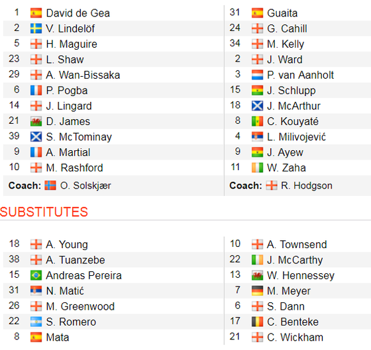Click the Senegal flag beside C. Kouyaté

(x=257, y=122)
